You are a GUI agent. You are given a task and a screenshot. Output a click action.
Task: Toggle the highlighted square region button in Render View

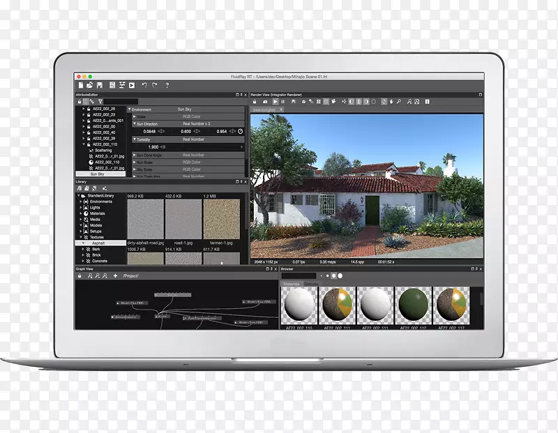point(326,102)
